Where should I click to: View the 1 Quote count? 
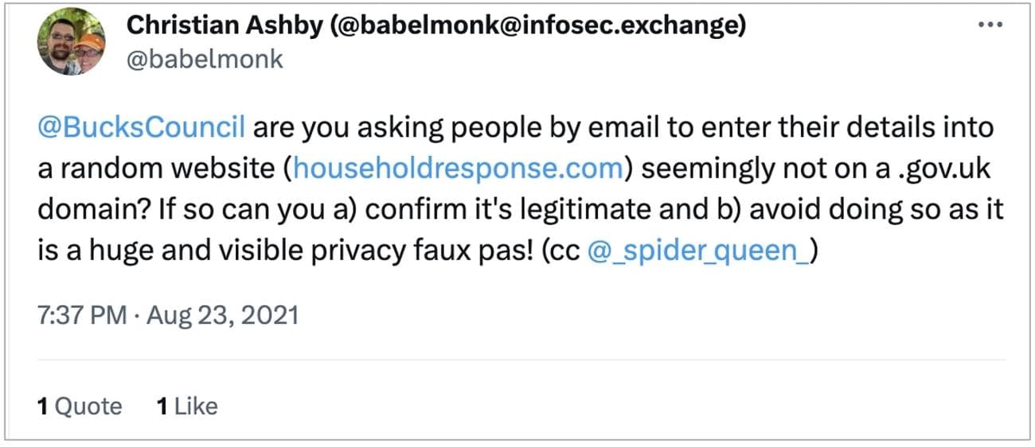tap(80, 406)
